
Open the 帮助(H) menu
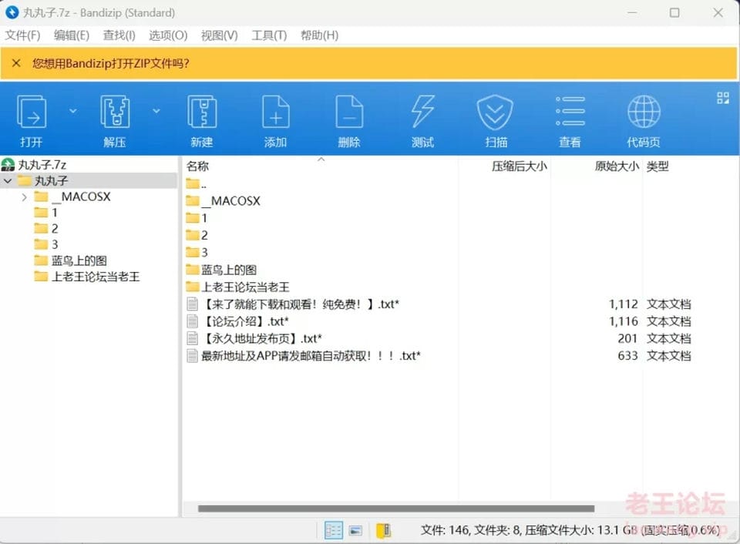[319, 35]
